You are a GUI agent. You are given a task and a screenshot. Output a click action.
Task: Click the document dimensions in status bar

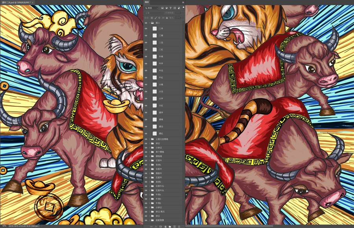click(24, 226)
